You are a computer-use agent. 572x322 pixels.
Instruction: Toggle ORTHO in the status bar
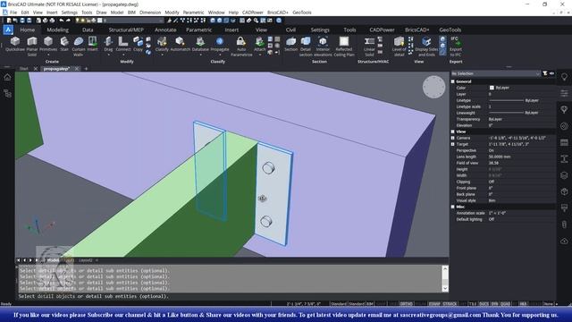pos(406,304)
